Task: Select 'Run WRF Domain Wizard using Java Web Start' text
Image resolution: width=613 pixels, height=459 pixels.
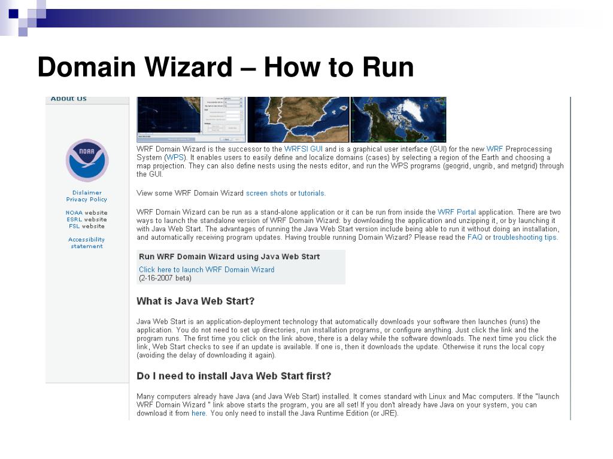Action: [229, 256]
